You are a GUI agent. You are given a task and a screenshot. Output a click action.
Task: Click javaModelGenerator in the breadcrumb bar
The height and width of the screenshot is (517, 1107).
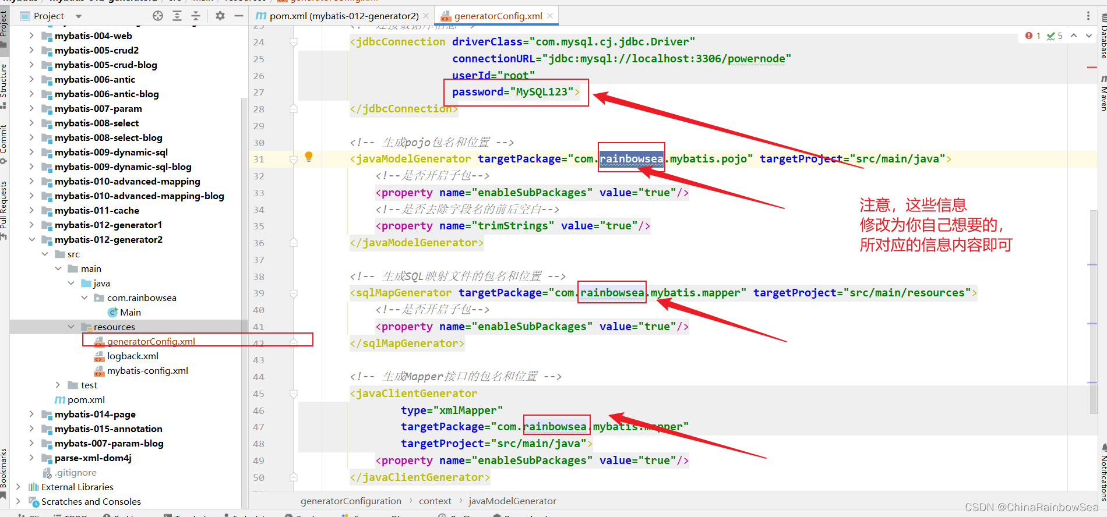tap(512, 501)
